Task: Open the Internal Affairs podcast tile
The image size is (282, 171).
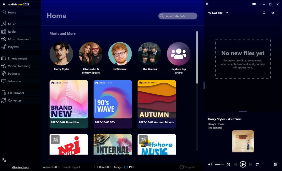Action: pos(113,144)
